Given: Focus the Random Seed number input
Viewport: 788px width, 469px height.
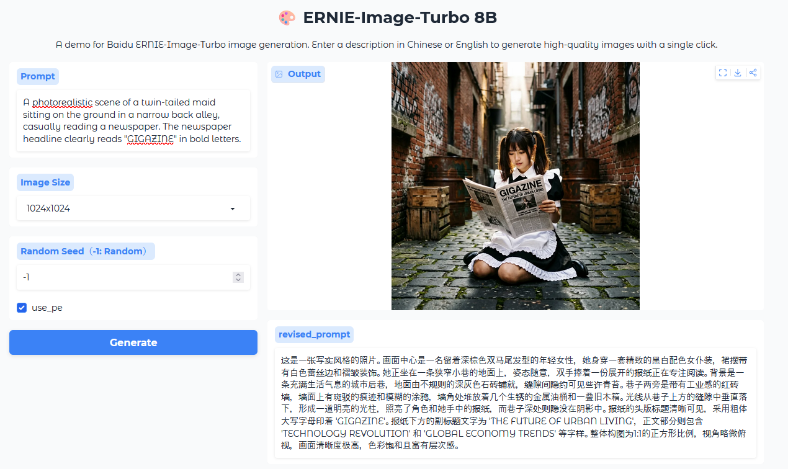Looking at the screenshot, I should (124, 277).
